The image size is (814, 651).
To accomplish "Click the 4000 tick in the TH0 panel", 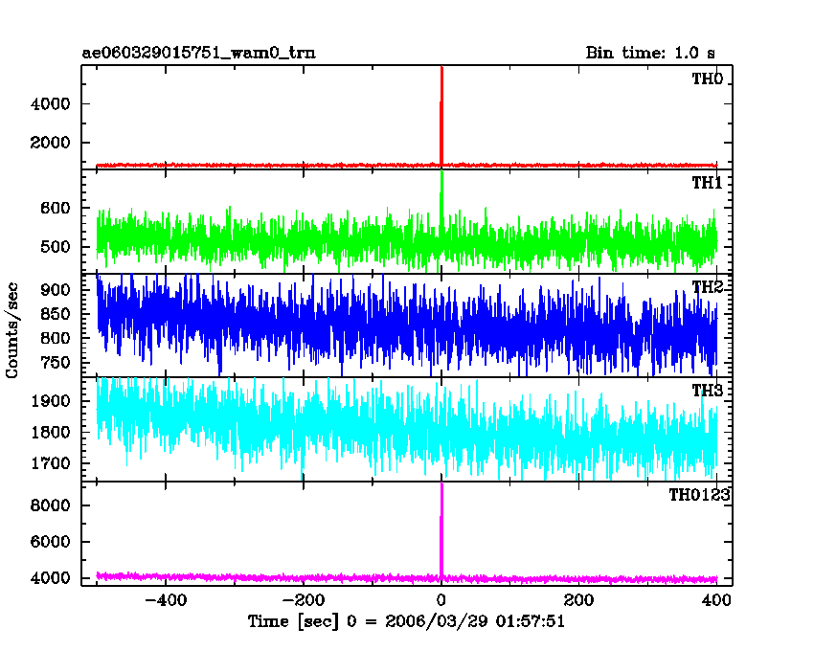I will 51,103.
